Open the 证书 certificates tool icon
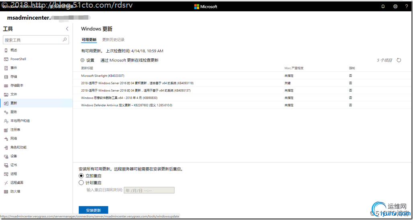Viewport: 413px width, 220px height. [x=6, y=165]
